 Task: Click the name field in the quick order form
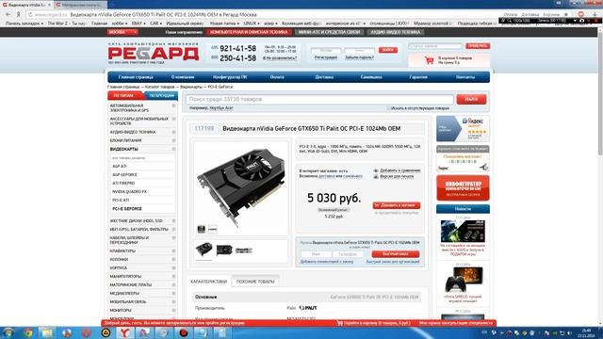(316, 254)
